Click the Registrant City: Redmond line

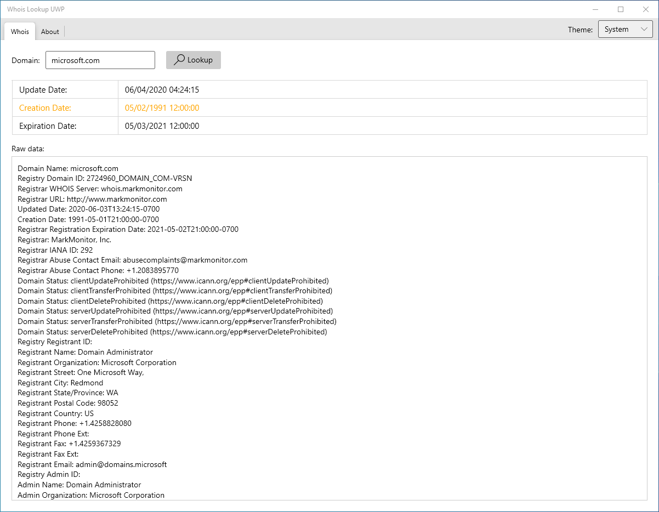coord(60,383)
